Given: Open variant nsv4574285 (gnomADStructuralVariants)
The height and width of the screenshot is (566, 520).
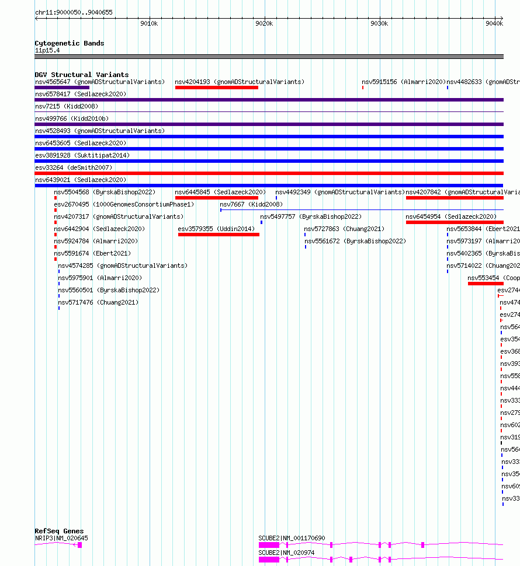Looking at the screenshot, I should coord(123,266).
